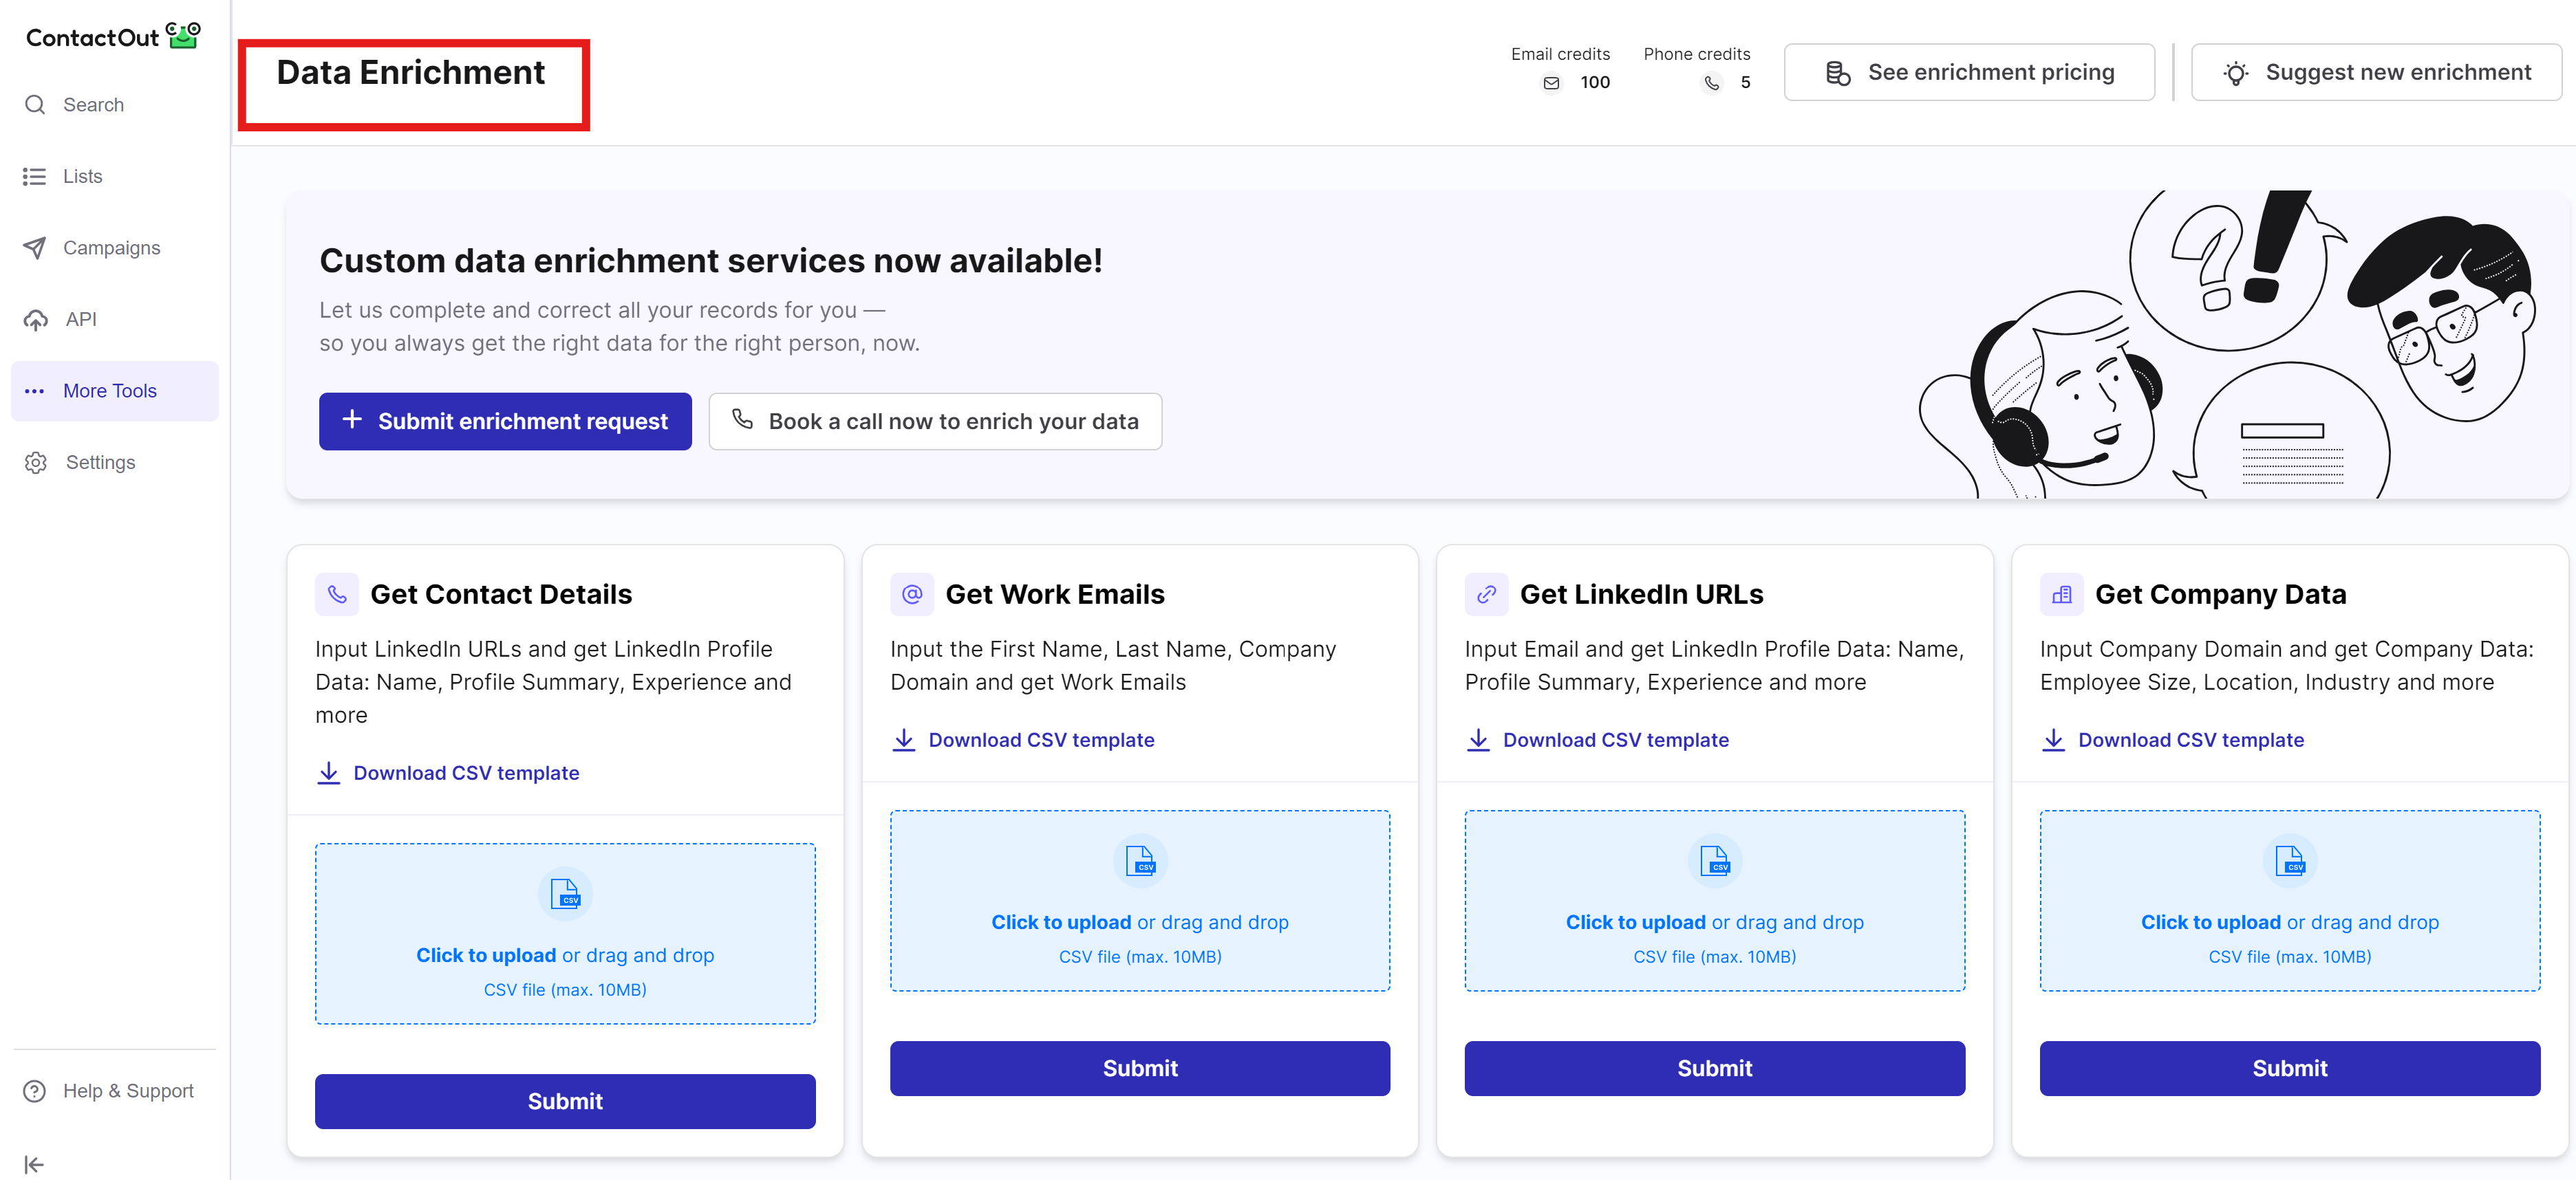
Task: Click the email credits envelope icon
Action: [x=1551, y=83]
